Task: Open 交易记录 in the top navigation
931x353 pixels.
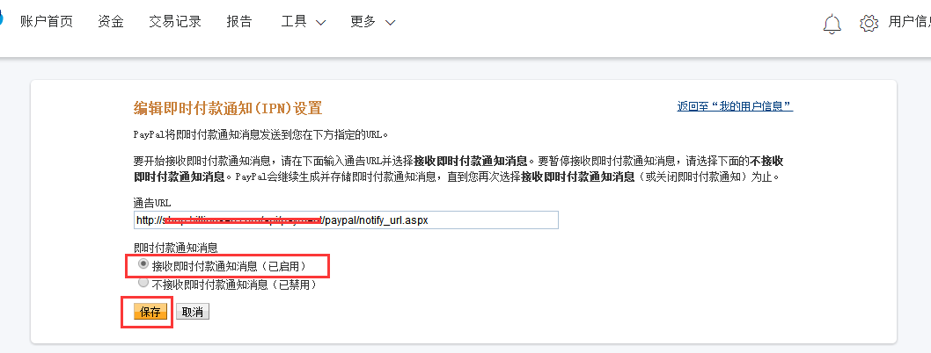Action: (175, 22)
